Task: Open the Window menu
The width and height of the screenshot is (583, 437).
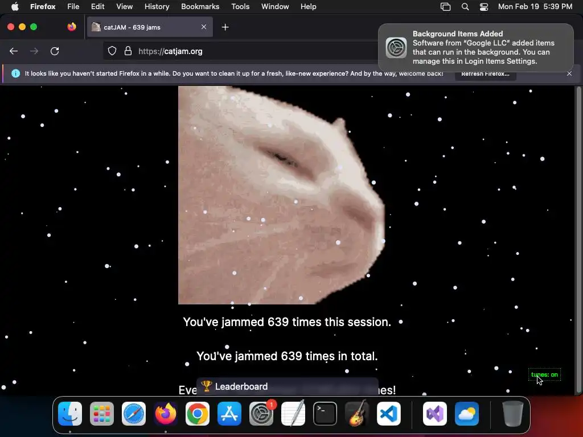Action: 275,7
